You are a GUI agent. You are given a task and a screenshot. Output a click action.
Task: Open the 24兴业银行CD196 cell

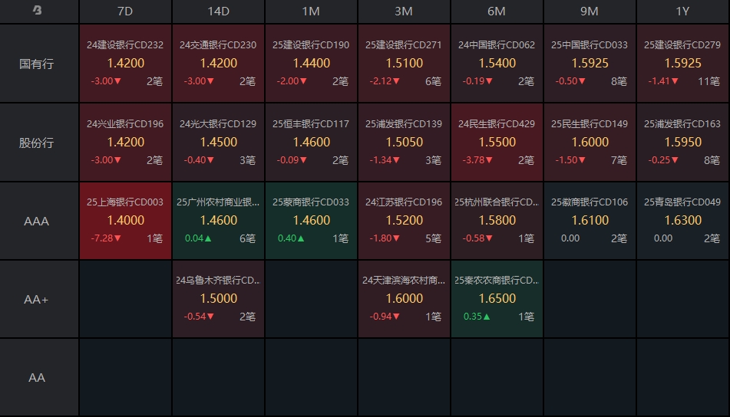[x=125, y=143]
